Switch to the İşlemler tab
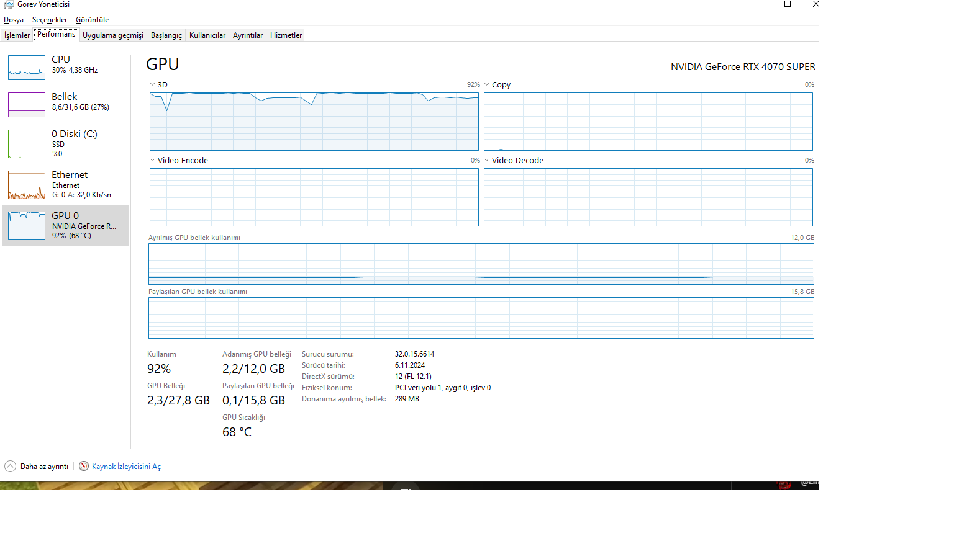954x536 pixels. [17, 35]
